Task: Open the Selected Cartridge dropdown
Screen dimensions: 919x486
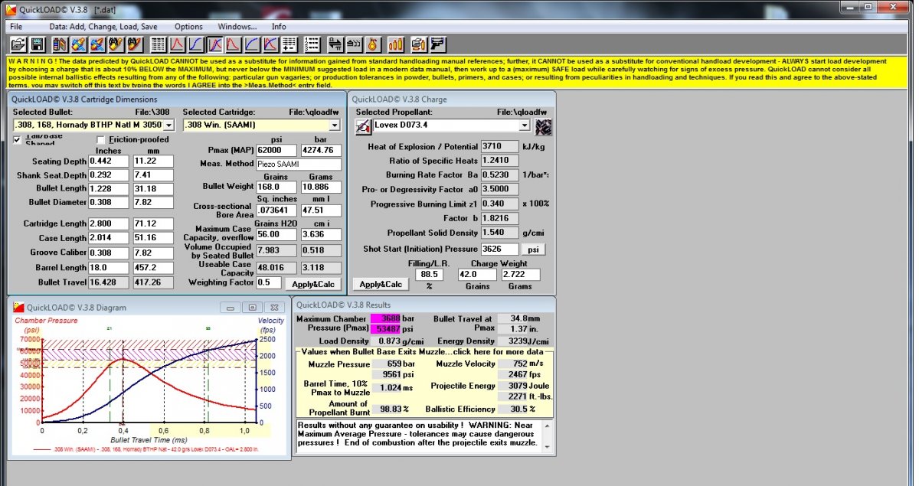Action: pyautogui.click(x=334, y=125)
